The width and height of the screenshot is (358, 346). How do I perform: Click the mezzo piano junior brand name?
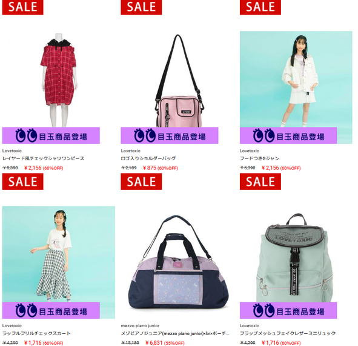coord(140,325)
